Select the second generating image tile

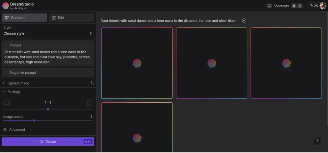coord(211,63)
